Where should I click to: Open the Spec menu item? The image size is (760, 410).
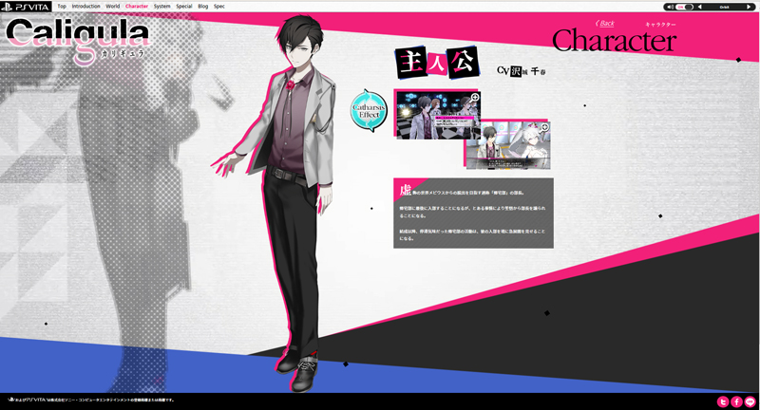[219, 7]
